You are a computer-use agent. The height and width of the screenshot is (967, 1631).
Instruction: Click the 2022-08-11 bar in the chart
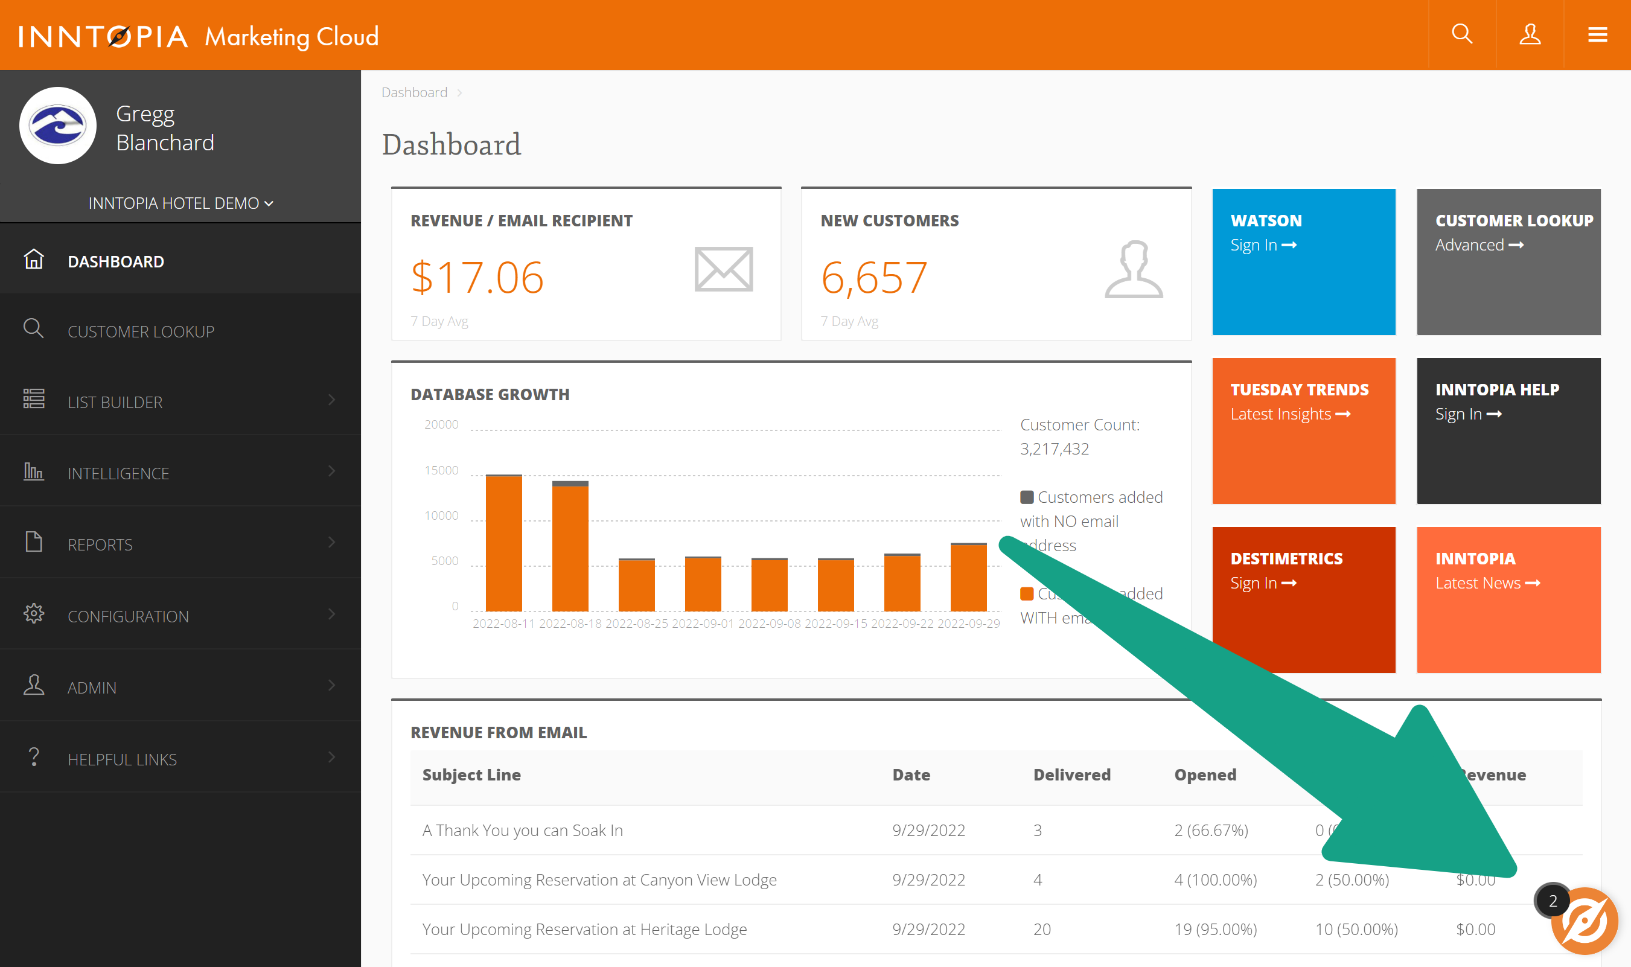pos(503,543)
